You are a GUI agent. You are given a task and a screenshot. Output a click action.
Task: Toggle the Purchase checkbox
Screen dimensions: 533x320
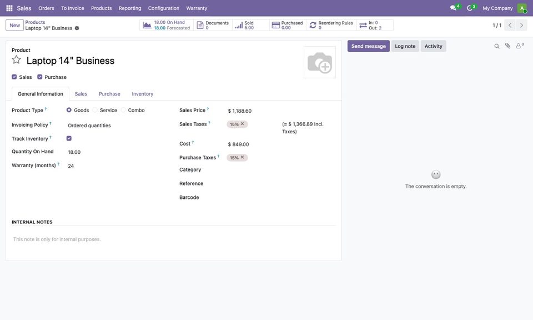(x=40, y=77)
